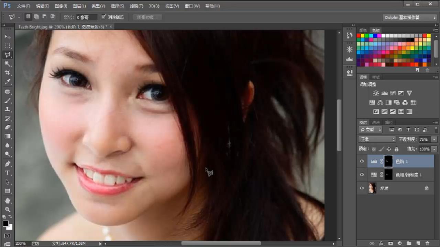Hide the Background layer
The height and width of the screenshot is (247, 440).
pyautogui.click(x=362, y=188)
